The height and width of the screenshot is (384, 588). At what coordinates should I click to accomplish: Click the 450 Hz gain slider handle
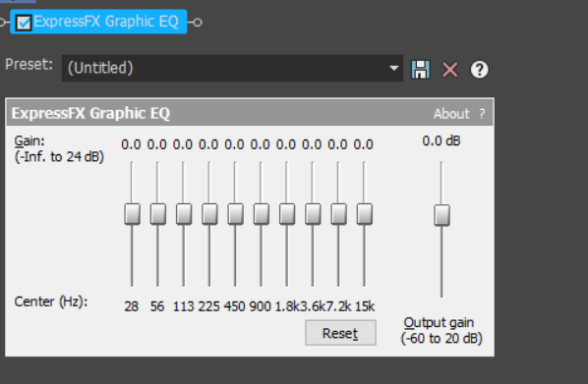pos(236,214)
